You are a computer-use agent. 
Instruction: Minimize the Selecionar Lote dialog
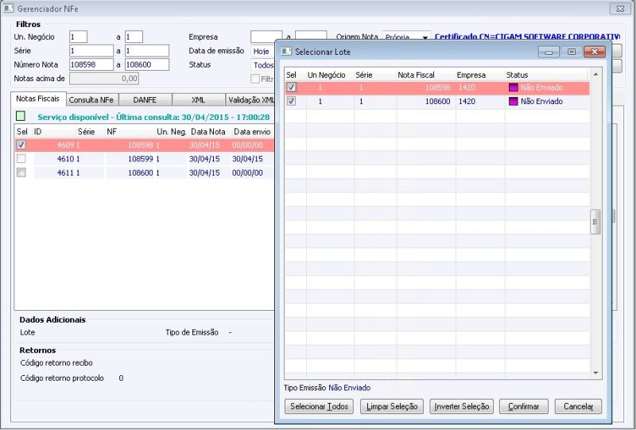(549, 52)
